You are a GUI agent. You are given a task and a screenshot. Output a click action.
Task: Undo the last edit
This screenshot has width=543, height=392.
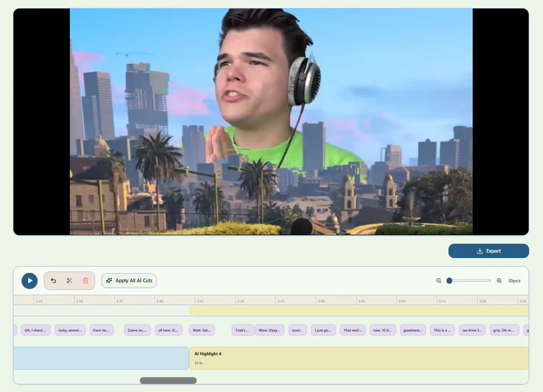point(53,280)
